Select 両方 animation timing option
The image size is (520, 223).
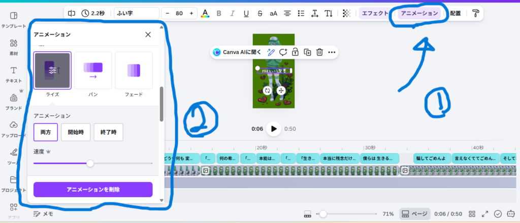point(46,132)
